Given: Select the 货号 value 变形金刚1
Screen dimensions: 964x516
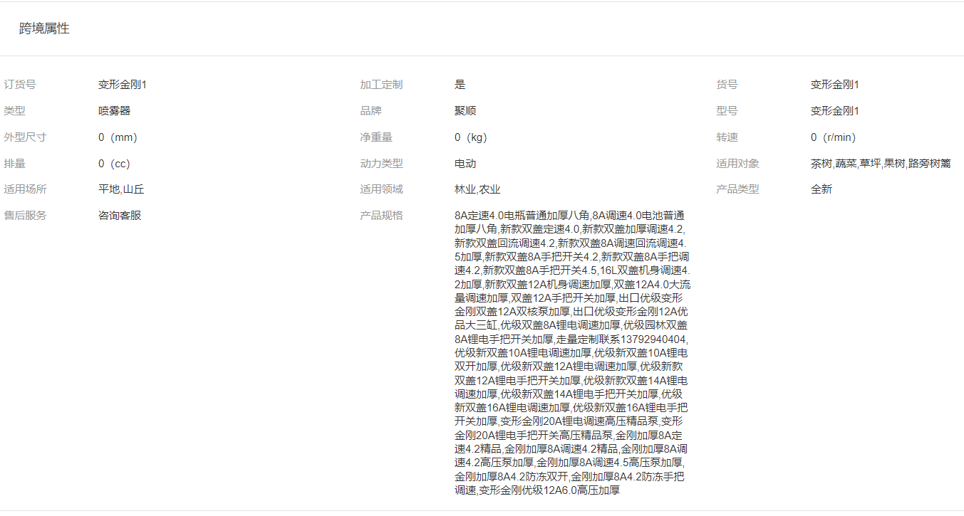Looking at the screenshot, I should pyautogui.click(x=834, y=85).
